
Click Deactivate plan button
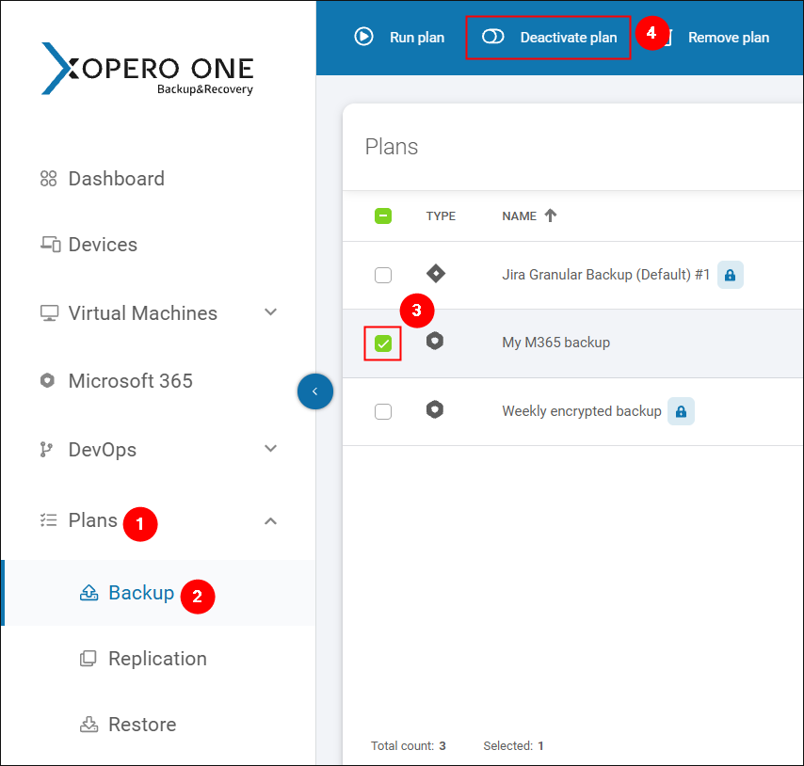click(x=548, y=38)
